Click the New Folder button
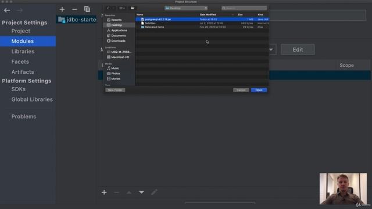 pyautogui.click(x=115, y=90)
